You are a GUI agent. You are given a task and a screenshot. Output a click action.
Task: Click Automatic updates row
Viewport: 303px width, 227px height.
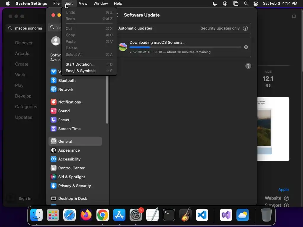184,28
